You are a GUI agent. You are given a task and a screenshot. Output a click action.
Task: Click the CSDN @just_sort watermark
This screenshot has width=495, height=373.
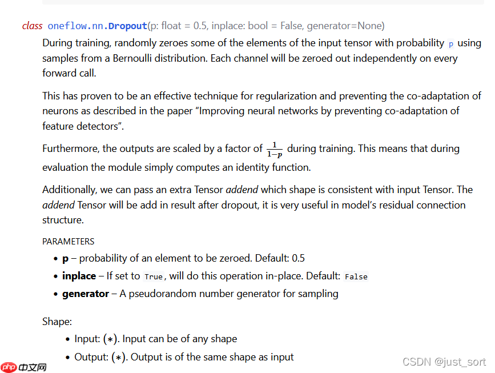tap(444, 362)
